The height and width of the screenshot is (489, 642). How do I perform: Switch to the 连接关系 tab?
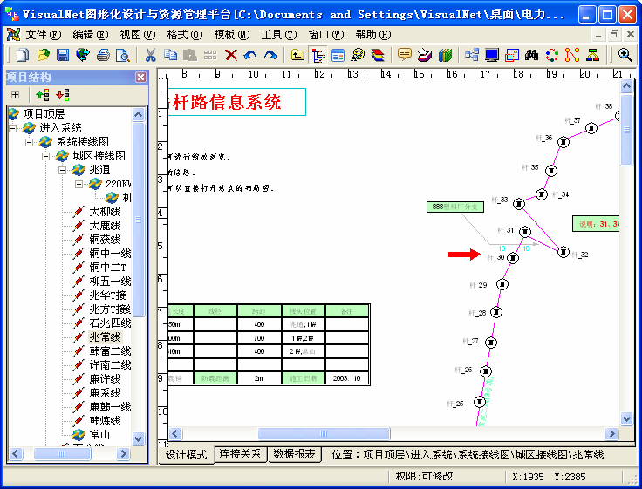(x=240, y=455)
